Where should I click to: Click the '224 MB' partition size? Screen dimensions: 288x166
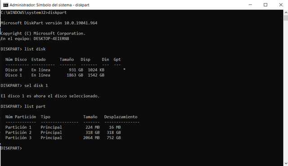coord(93,127)
